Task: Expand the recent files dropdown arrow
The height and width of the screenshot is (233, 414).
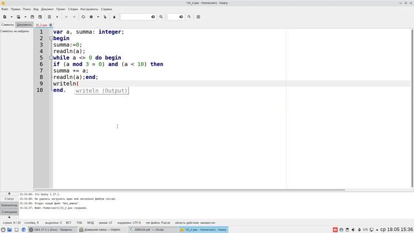Action: click(25, 17)
